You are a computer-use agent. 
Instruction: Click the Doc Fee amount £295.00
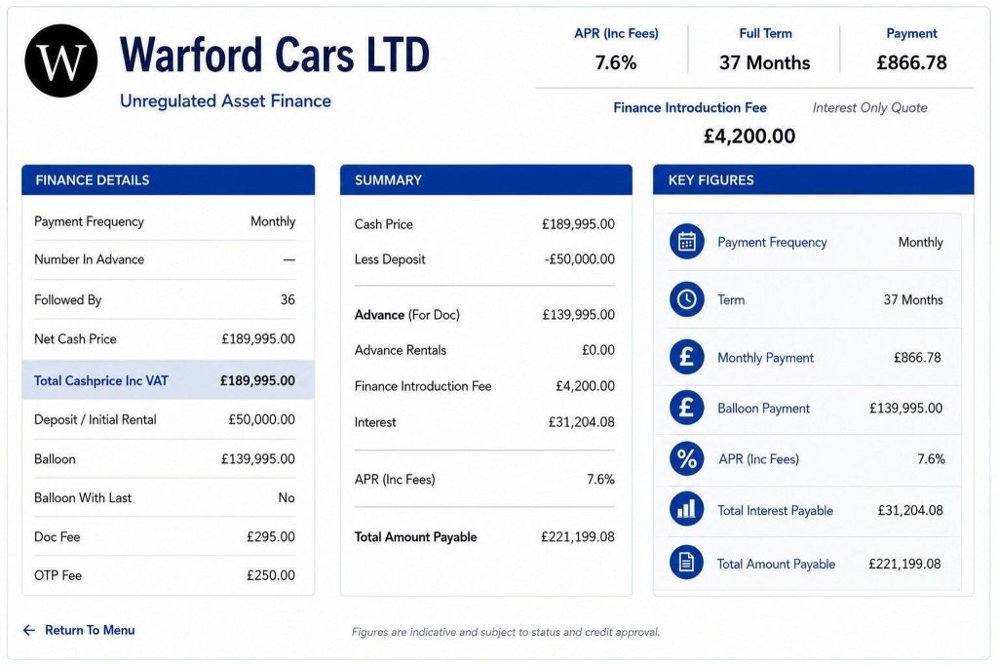tap(271, 536)
